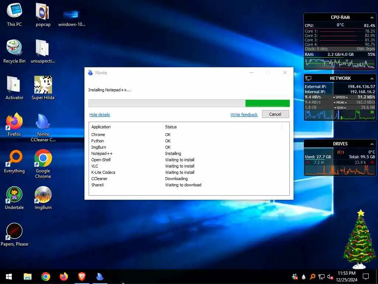Toggle the PEAK arrows in NETWORK gadget
Image resolution: width=378 pixels, height=284 pixels.
(x=340, y=102)
